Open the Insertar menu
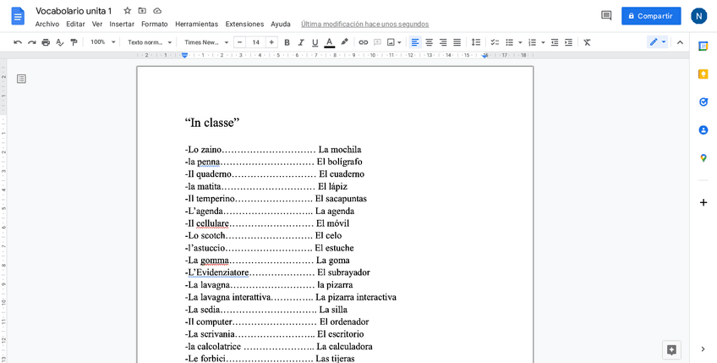Screen dimensions: 717x363 pyautogui.click(x=122, y=24)
